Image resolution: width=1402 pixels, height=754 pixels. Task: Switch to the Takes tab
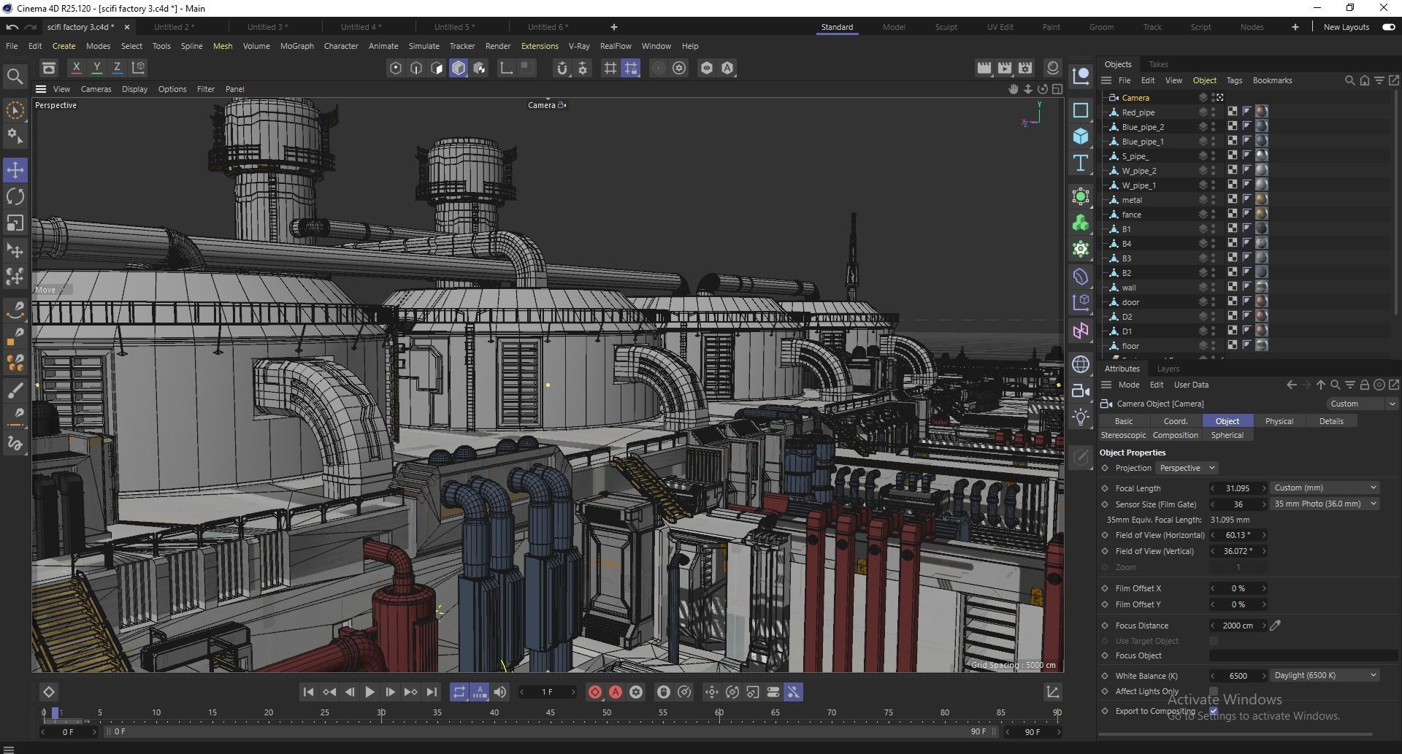click(1158, 64)
